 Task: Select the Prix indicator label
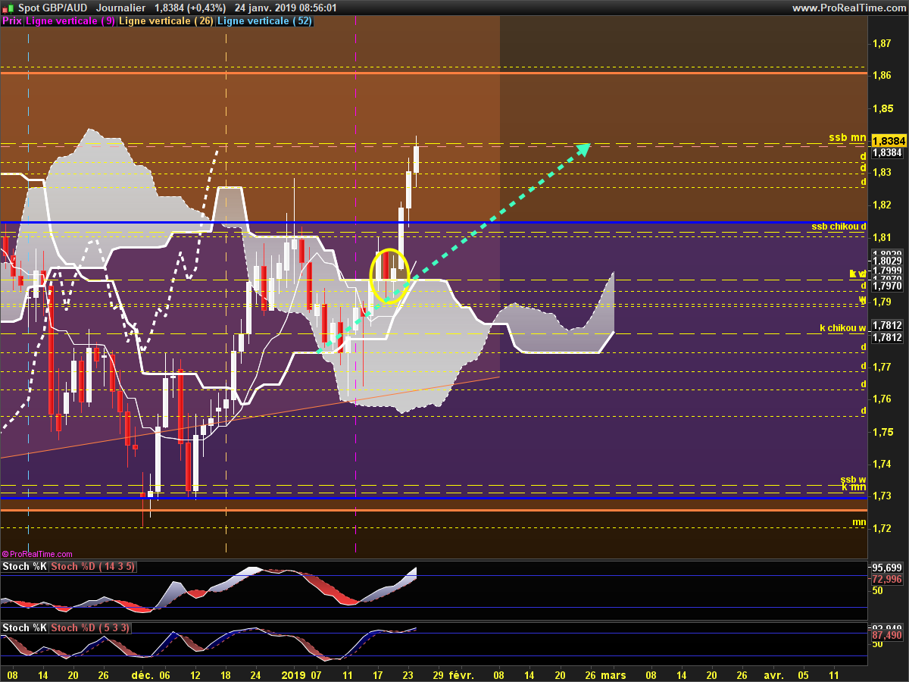[x=12, y=21]
